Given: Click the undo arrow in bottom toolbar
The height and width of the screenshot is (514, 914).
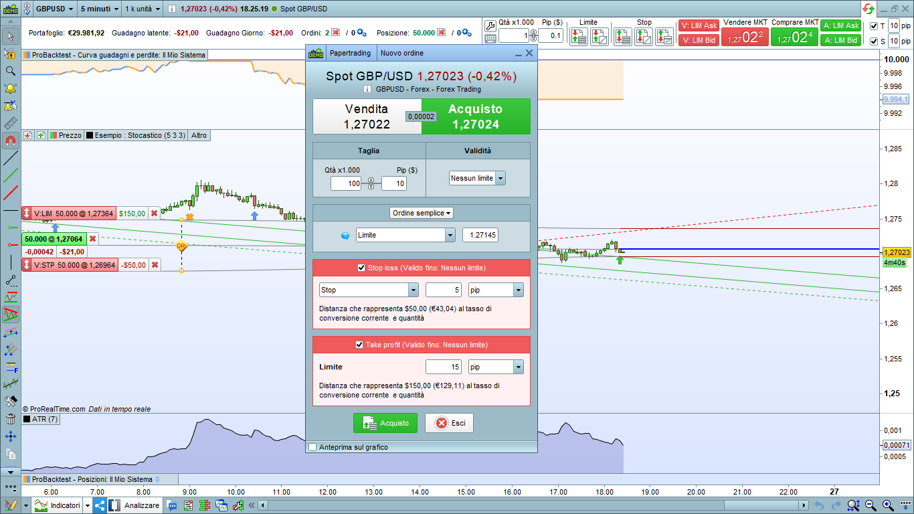Looking at the screenshot, I should [x=818, y=505].
